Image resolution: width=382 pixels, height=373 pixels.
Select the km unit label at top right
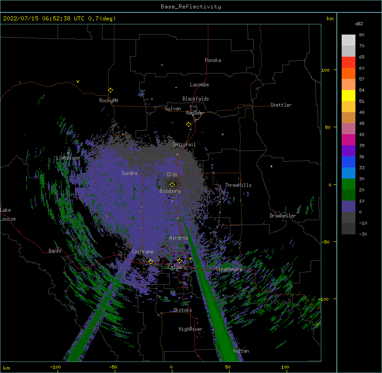330,19
